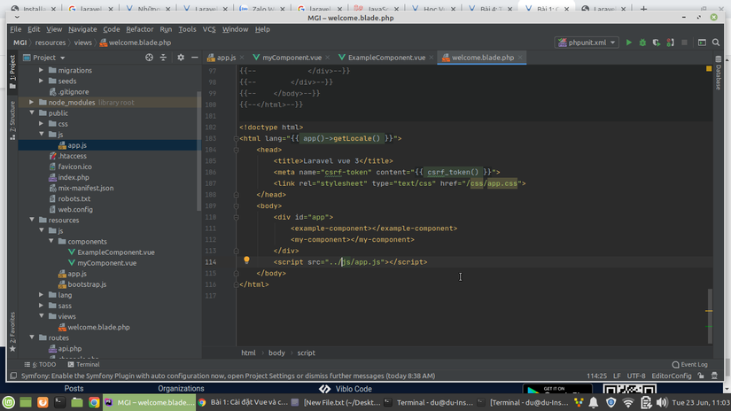Open Chrome launcher in the panel
731x411 pixels.
[x=94, y=402]
